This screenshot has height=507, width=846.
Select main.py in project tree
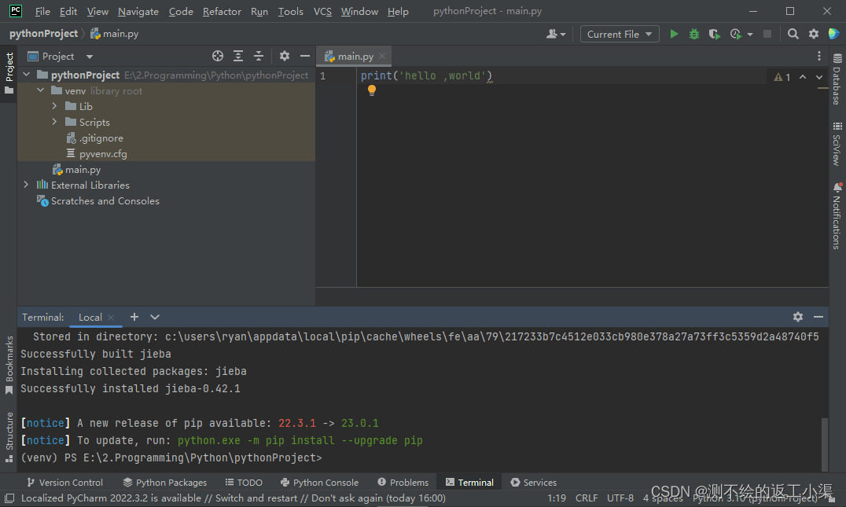(83, 169)
